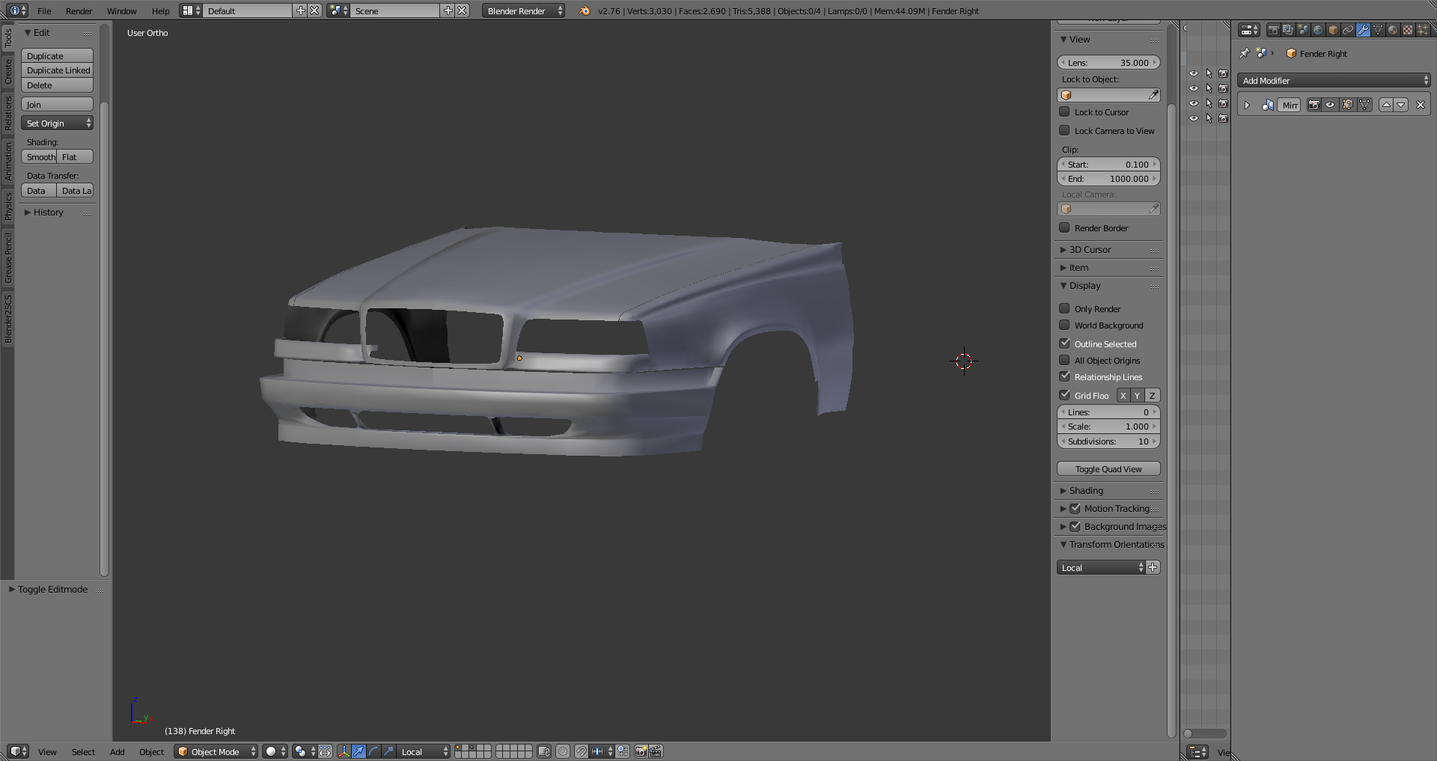Click the OpenGL render camera icon
Image resolution: width=1437 pixels, height=761 pixels.
coord(641,751)
